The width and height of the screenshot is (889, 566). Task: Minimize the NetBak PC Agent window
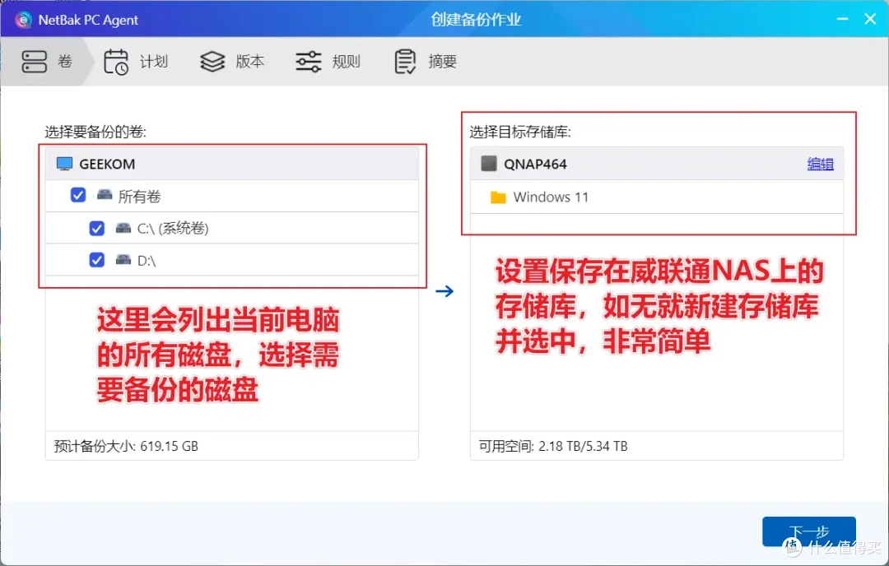(843, 19)
